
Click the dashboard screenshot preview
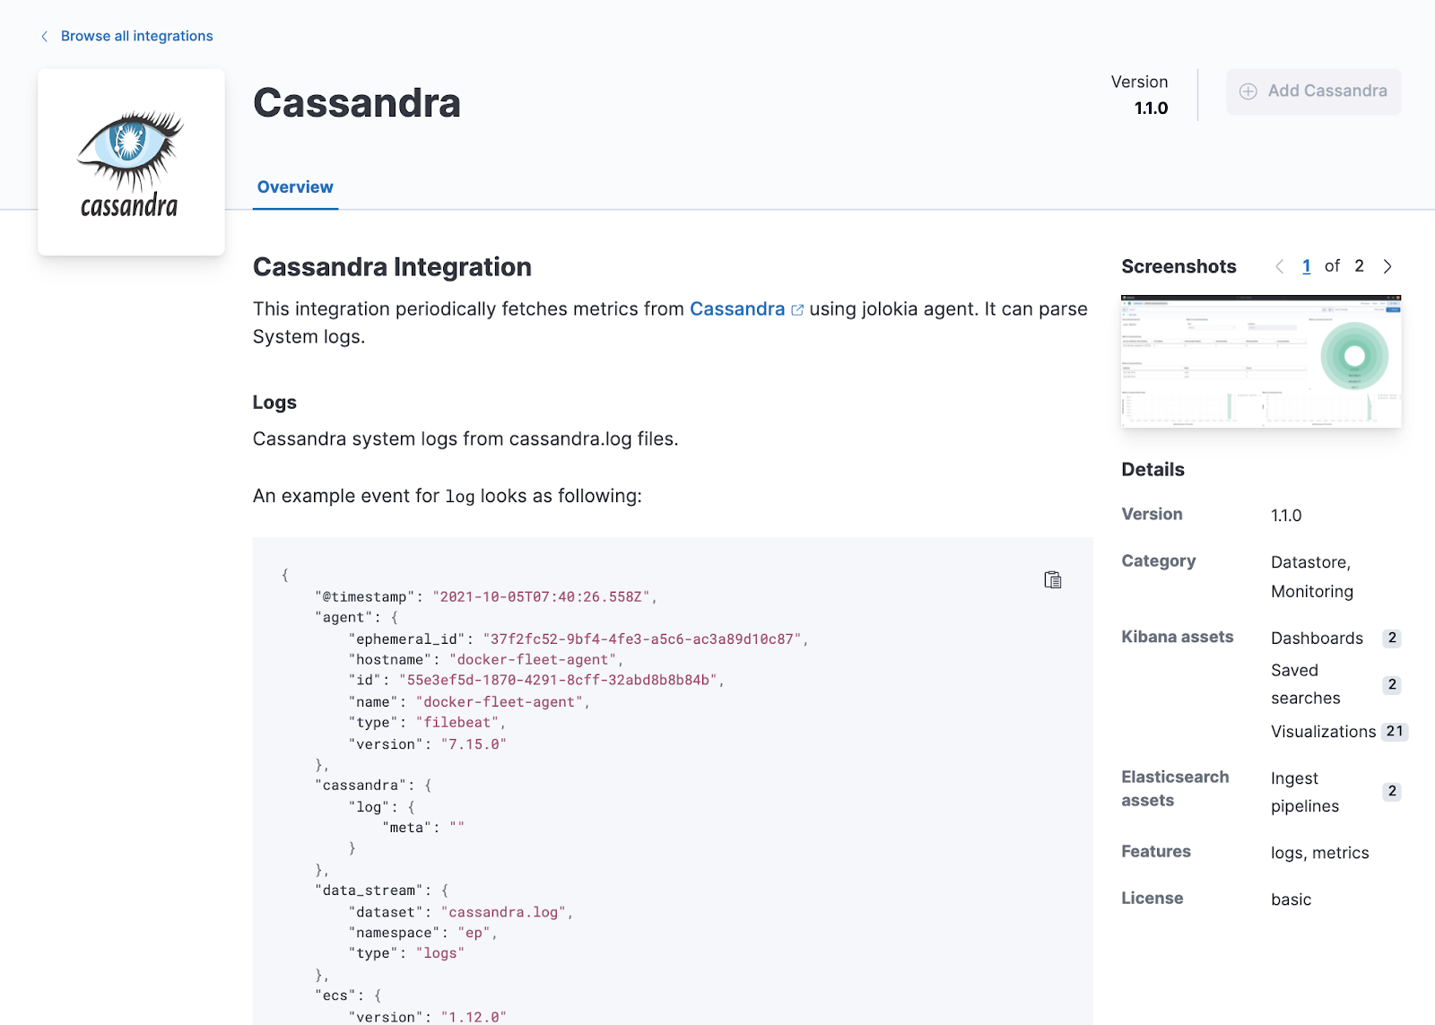tap(1260, 360)
